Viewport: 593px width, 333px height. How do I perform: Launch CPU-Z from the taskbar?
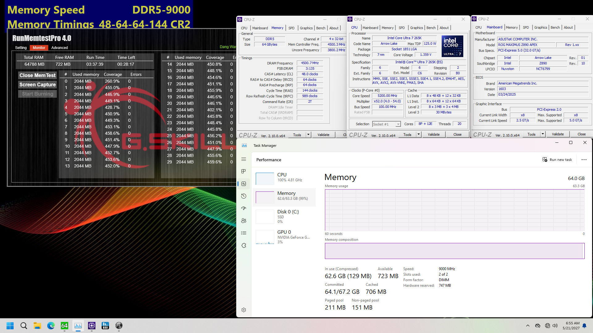click(92, 326)
